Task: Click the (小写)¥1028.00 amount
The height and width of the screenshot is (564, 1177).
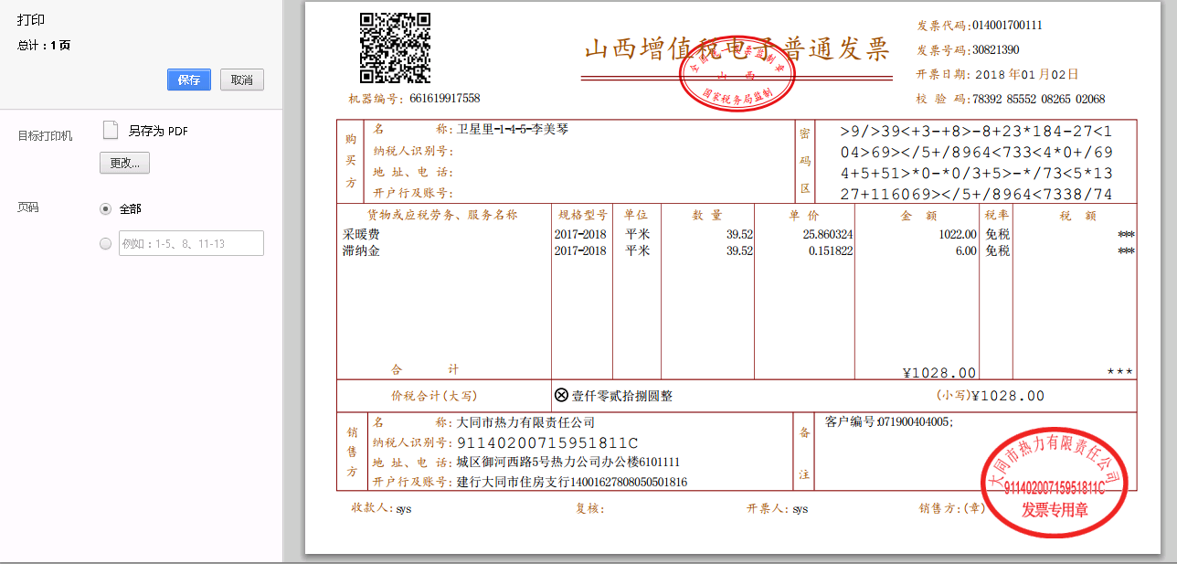Action: (x=990, y=396)
